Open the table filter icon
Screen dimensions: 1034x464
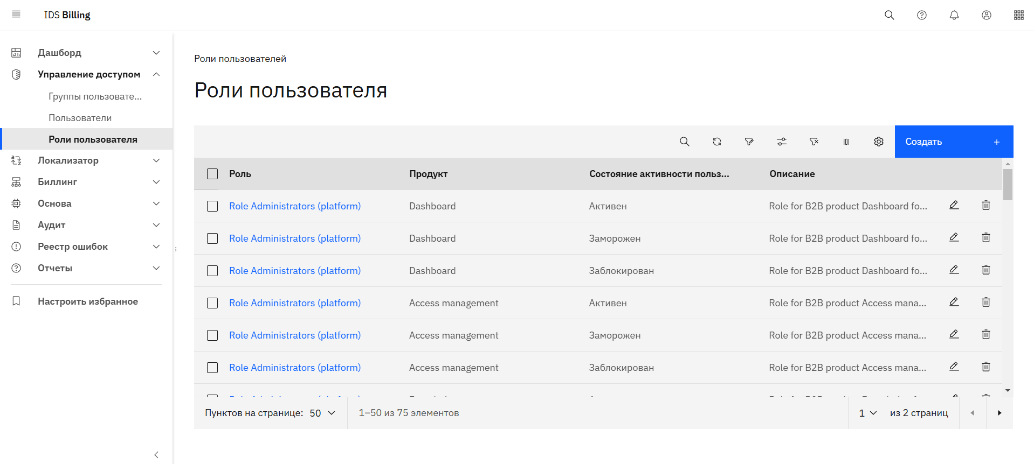[x=749, y=142]
